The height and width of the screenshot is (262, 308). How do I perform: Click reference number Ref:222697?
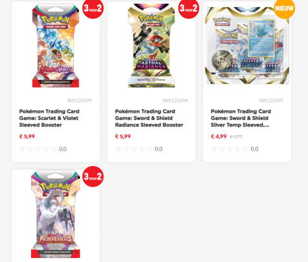pyautogui.click(x=271, y=101)
